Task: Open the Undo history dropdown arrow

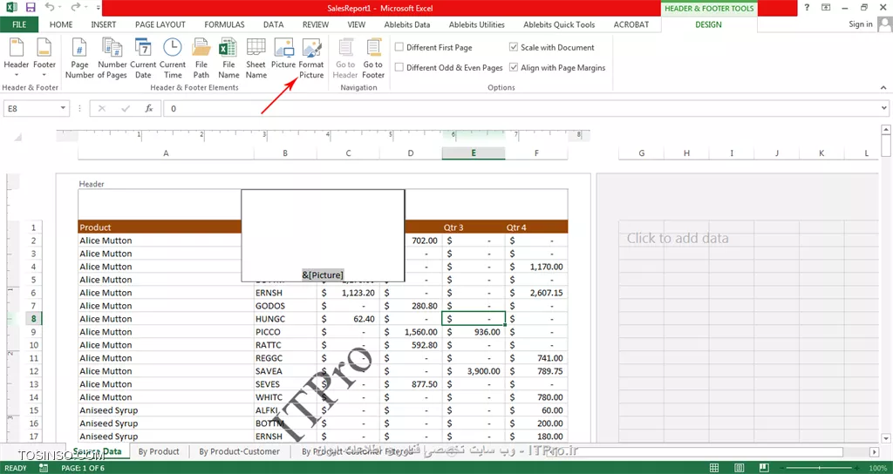Action: click(60, 8)
